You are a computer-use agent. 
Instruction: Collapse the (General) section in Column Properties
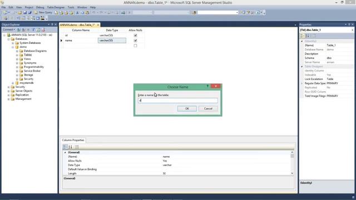click(x=65, y=152)
